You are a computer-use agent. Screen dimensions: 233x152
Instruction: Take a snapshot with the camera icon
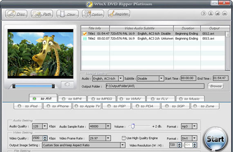pos(67,85)
